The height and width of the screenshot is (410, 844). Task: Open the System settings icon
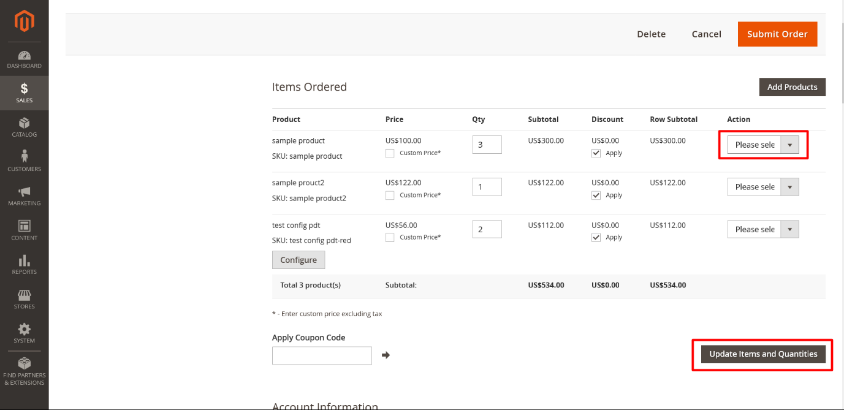pyautogui.click(x=24, y=329)
